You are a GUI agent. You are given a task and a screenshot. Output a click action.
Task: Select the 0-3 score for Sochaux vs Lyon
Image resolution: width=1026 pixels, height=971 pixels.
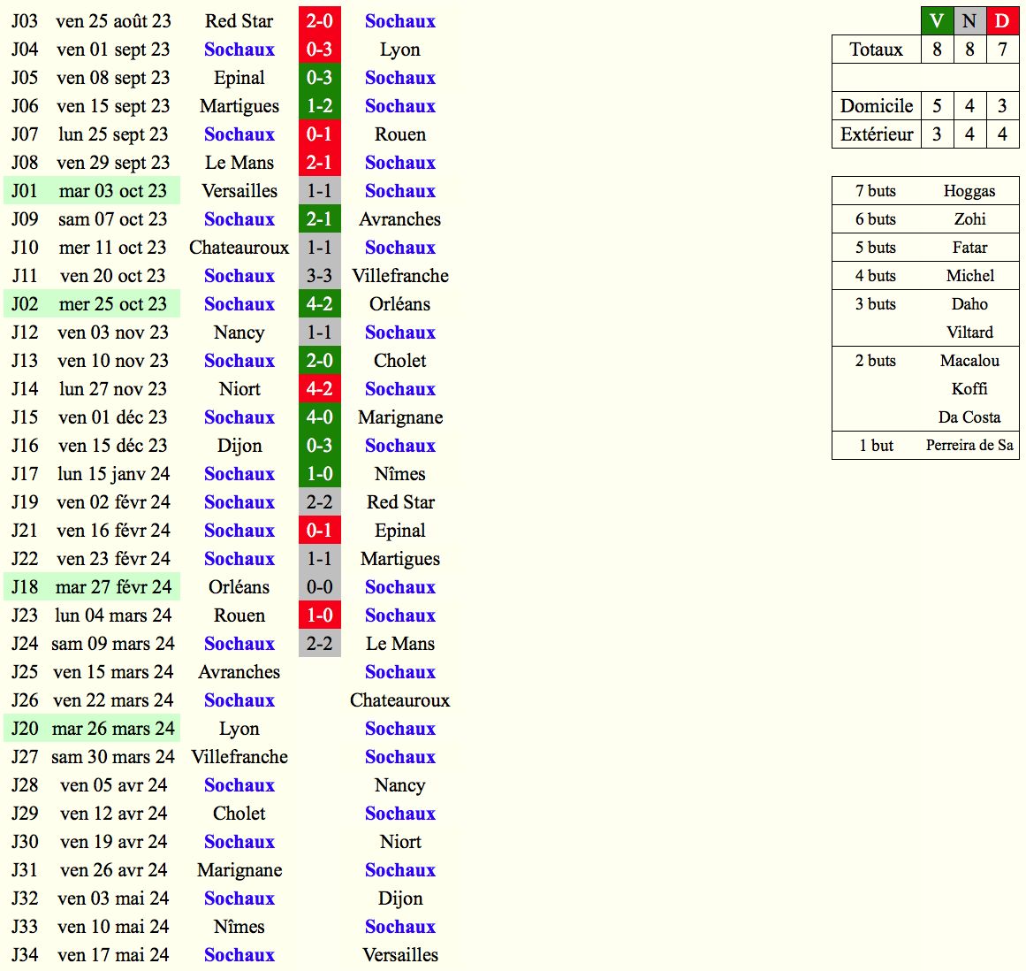(319, 50)
